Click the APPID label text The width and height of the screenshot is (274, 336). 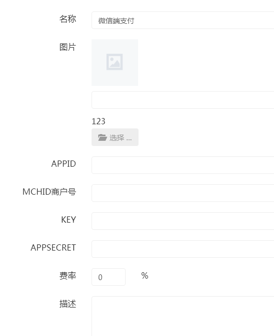click(64, 164)
